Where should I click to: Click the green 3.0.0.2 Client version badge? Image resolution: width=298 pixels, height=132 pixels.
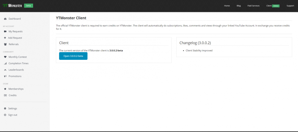point(276,6)
